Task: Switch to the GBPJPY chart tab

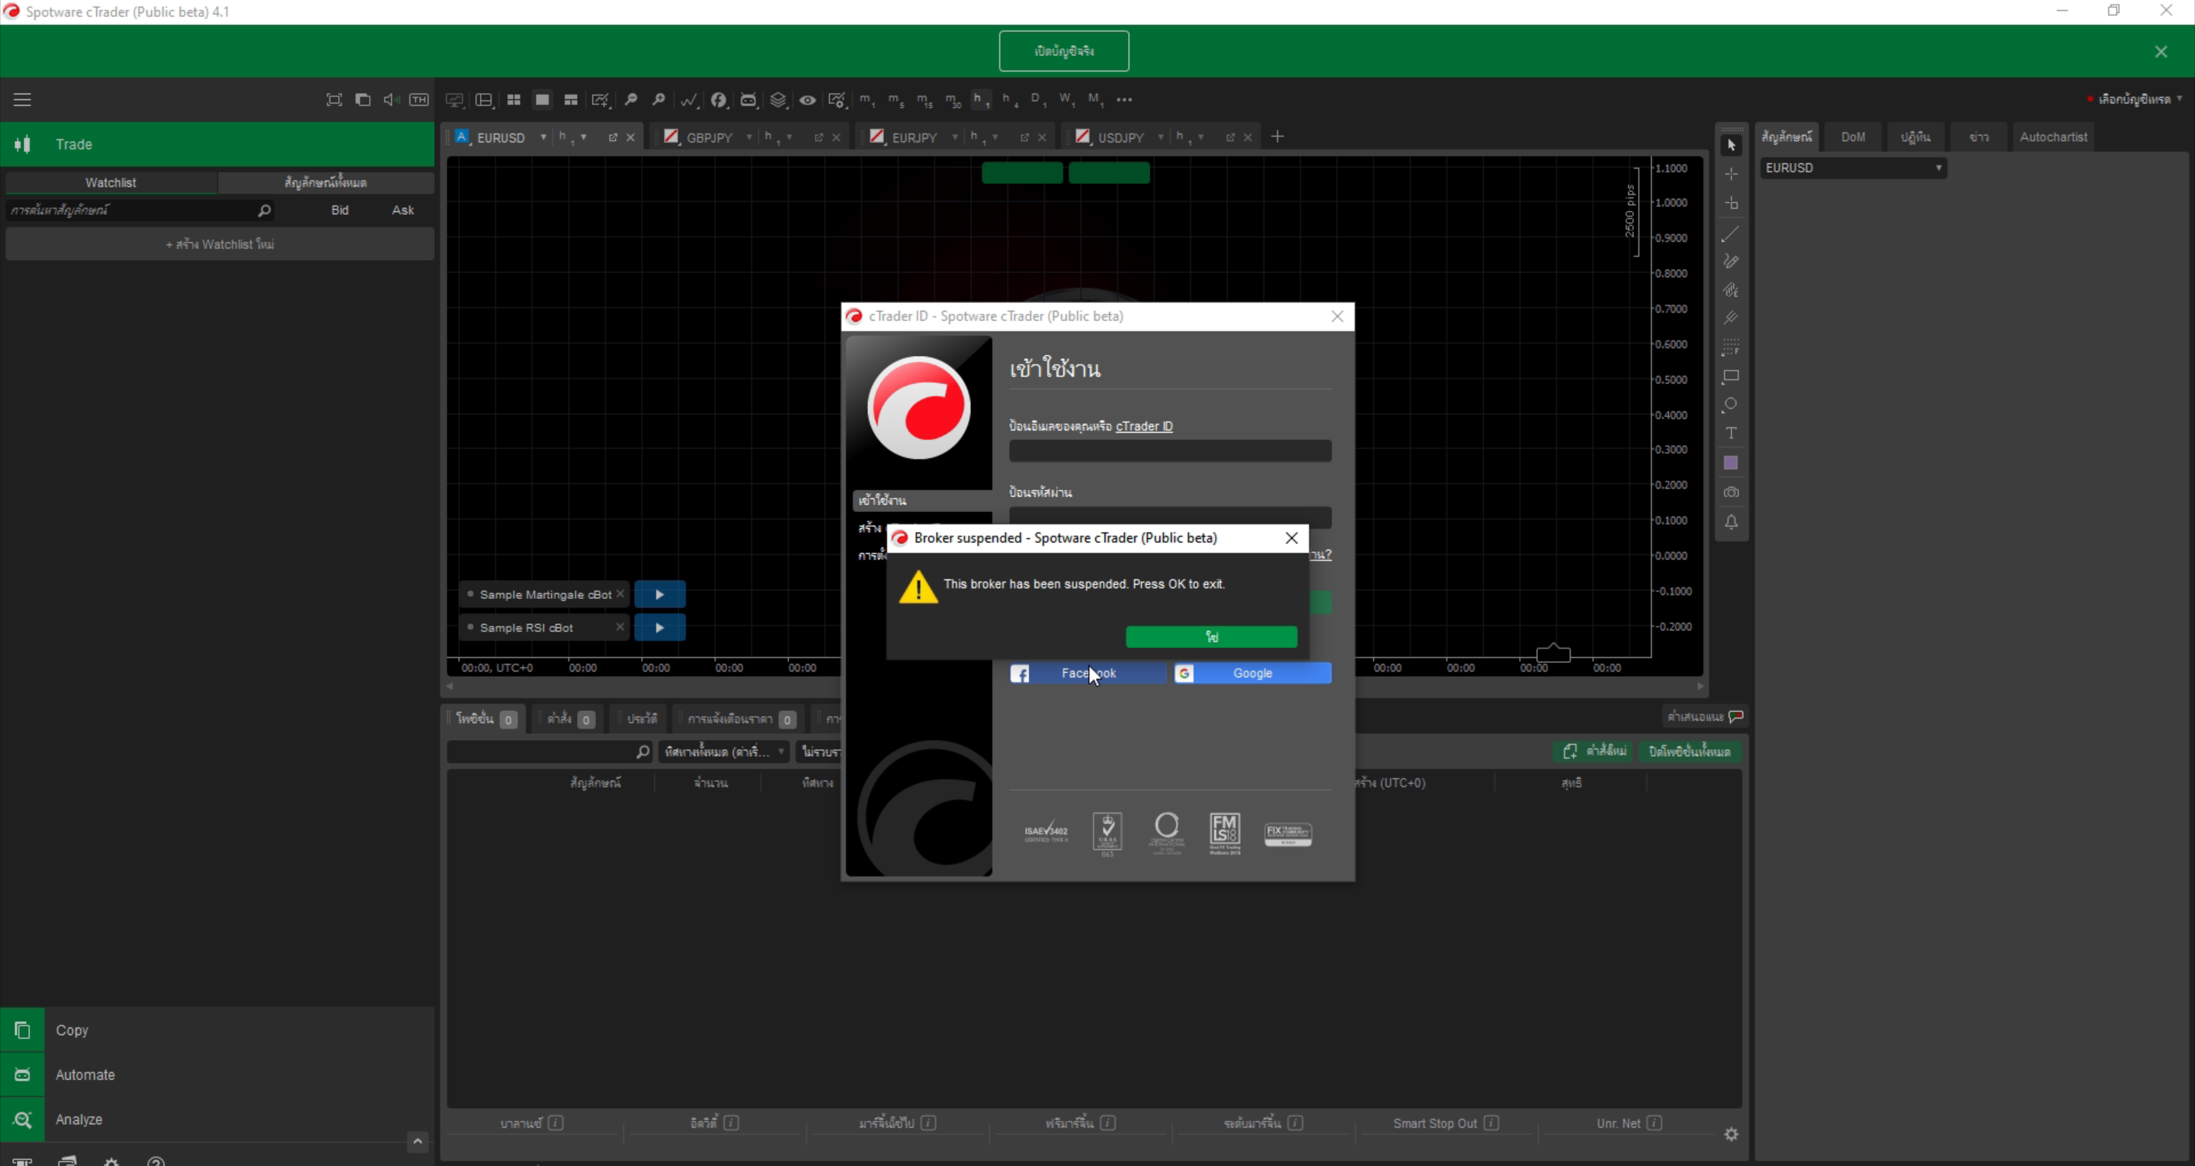Action: pyautogui.click(x=710, y=137)
